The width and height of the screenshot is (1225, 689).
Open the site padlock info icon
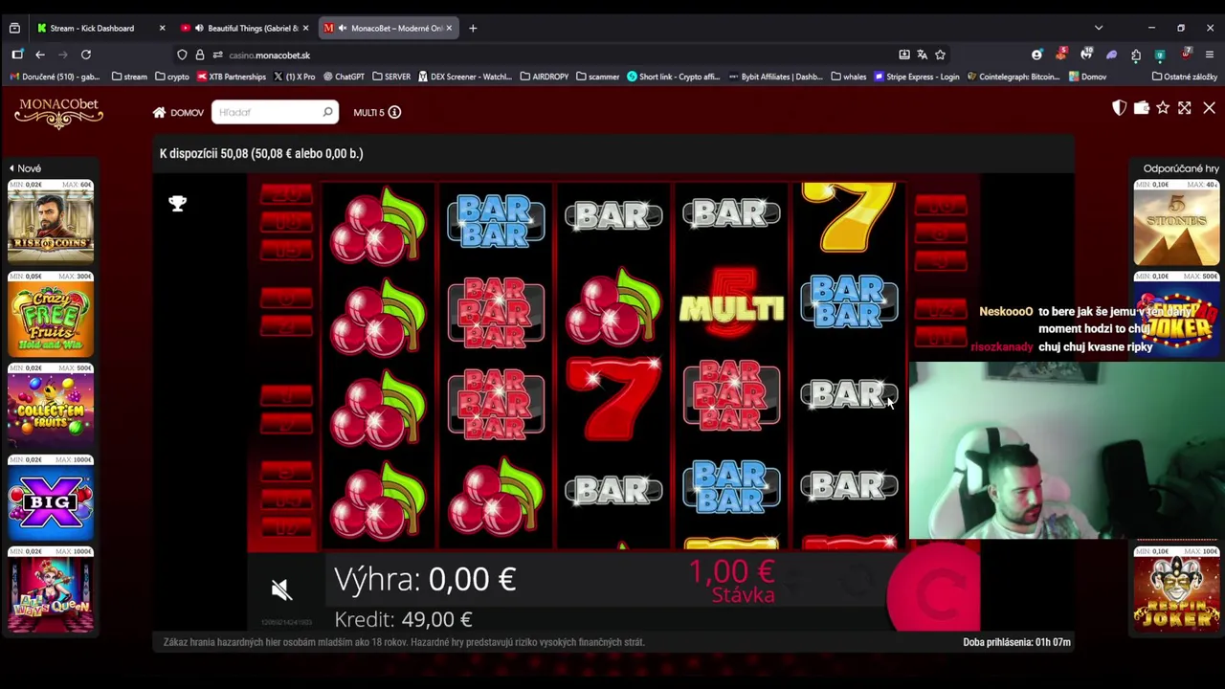200,55
